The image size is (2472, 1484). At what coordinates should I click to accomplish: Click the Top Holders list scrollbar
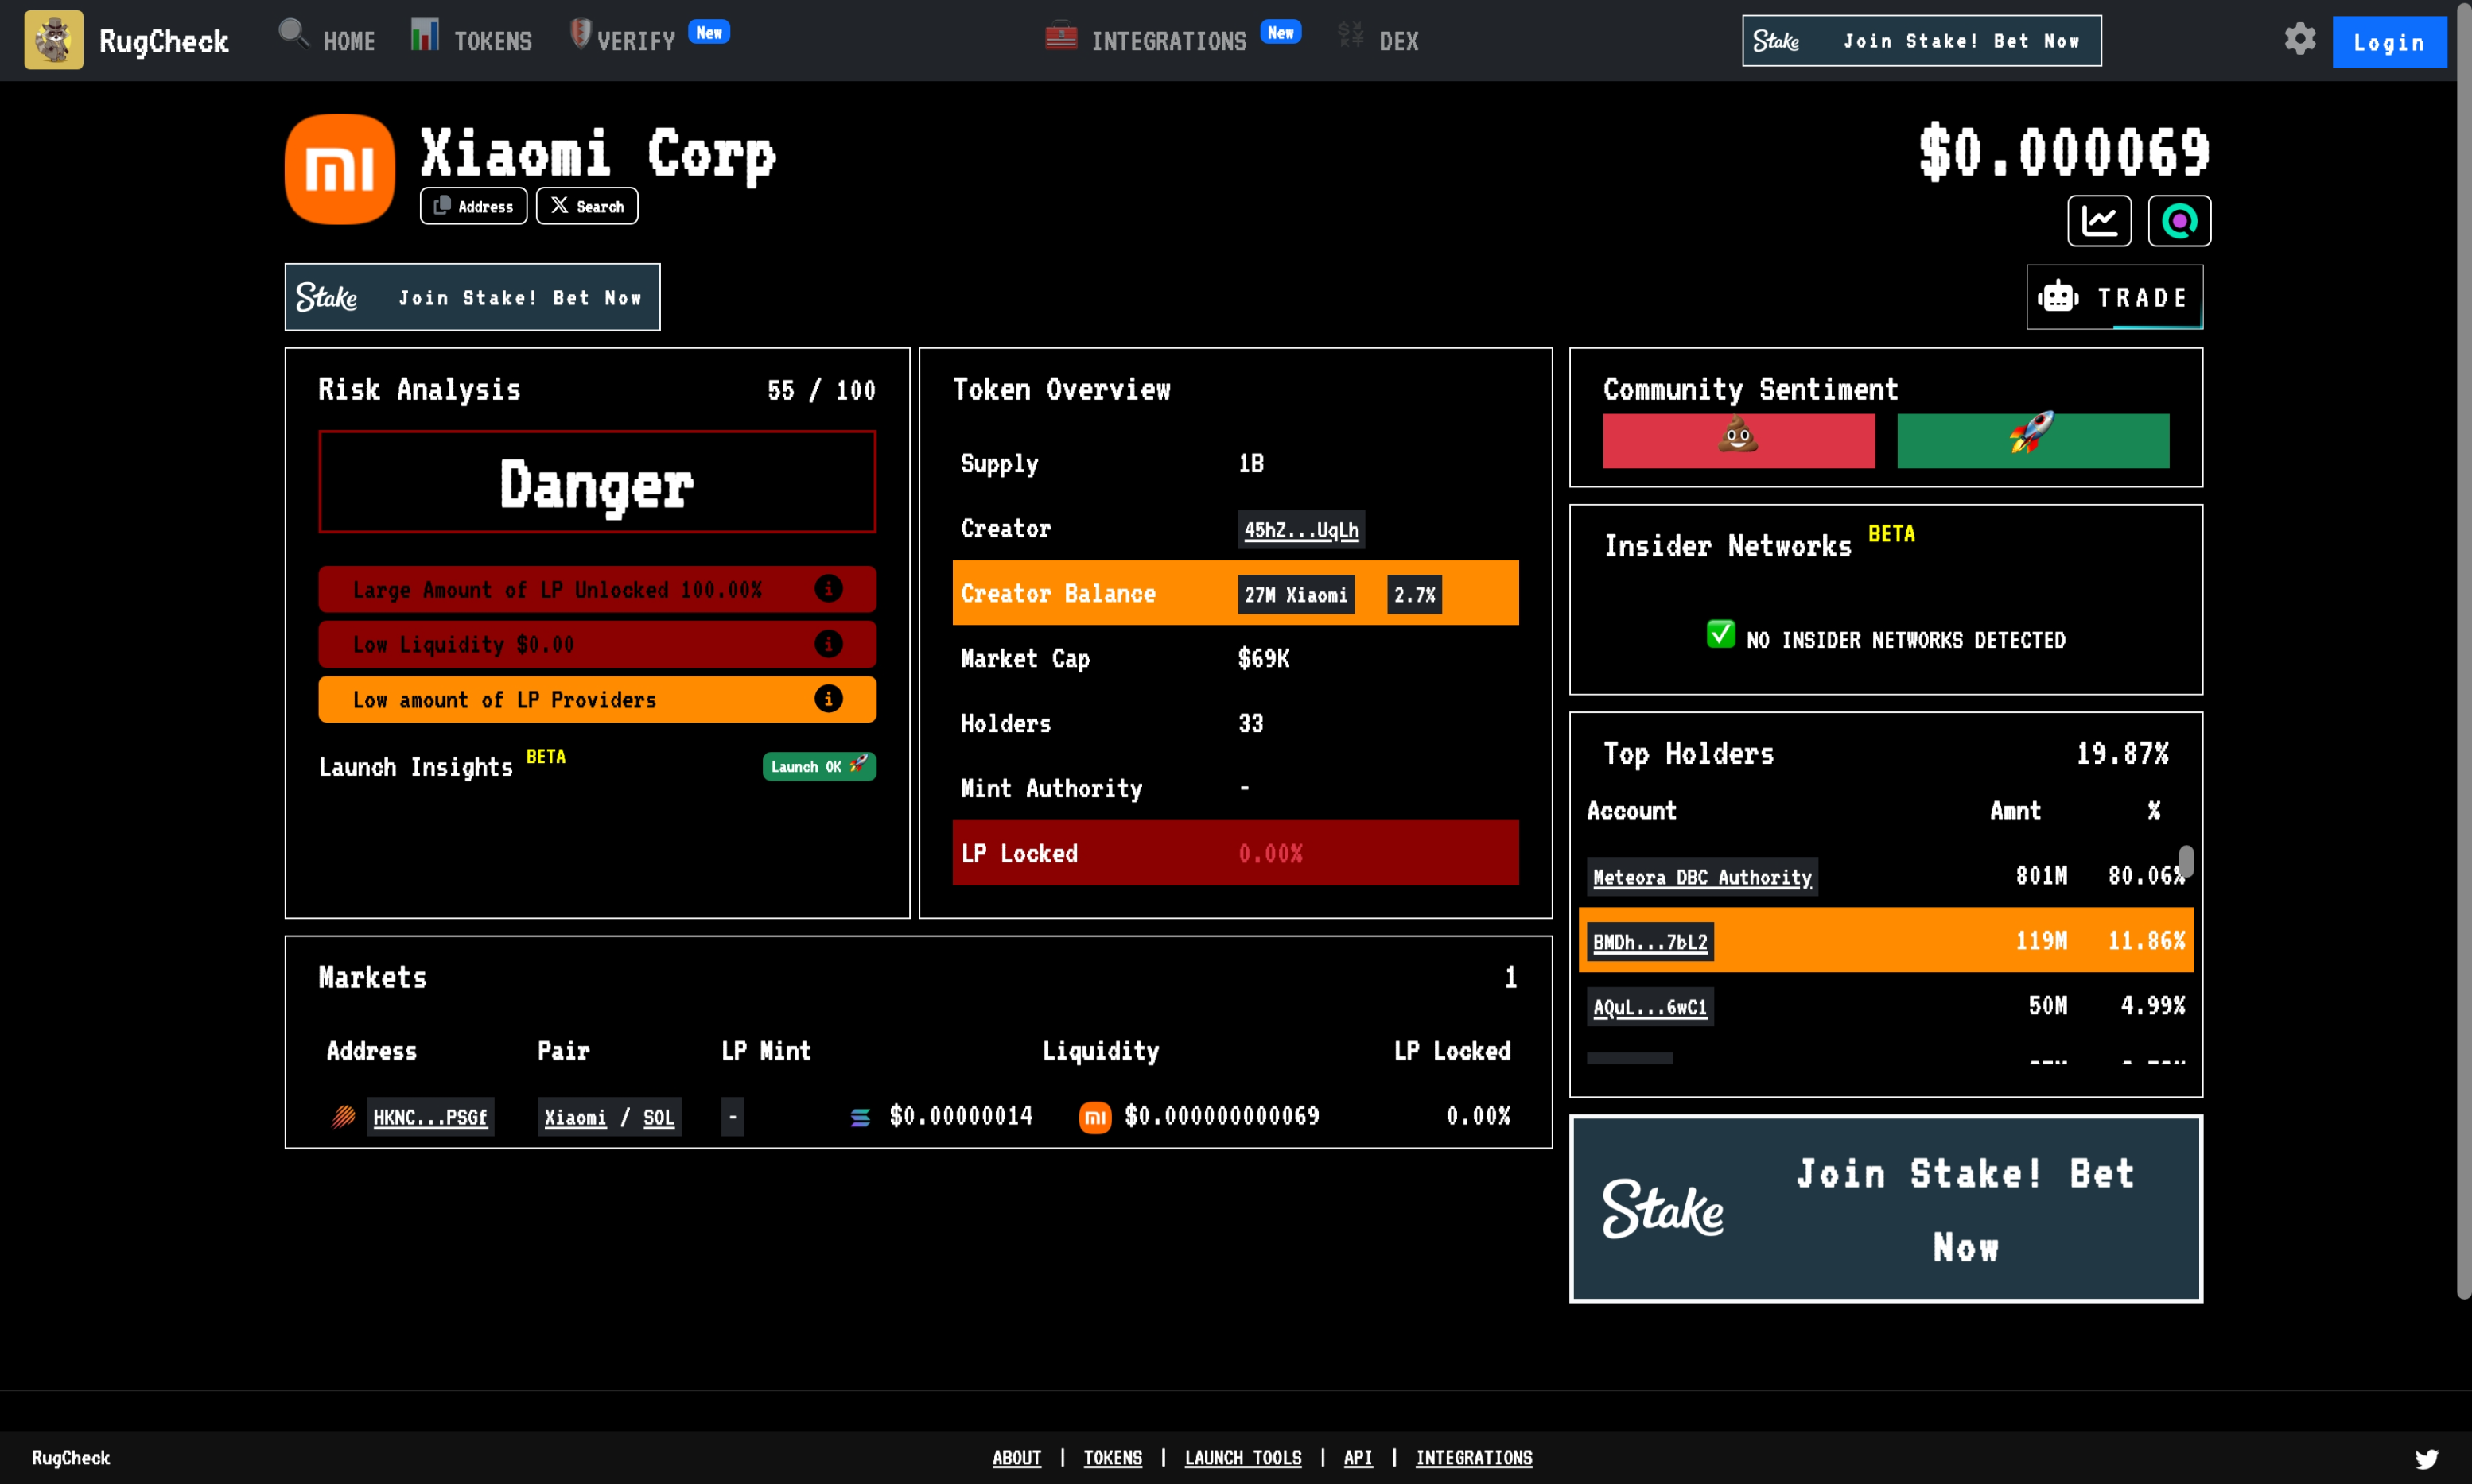(x=2186, y=862)
